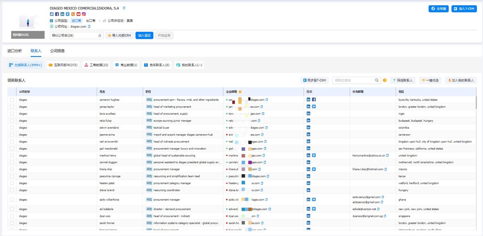Click the orange phone icon under the title
The image size is (483, 236).
[x=73, y=14]
